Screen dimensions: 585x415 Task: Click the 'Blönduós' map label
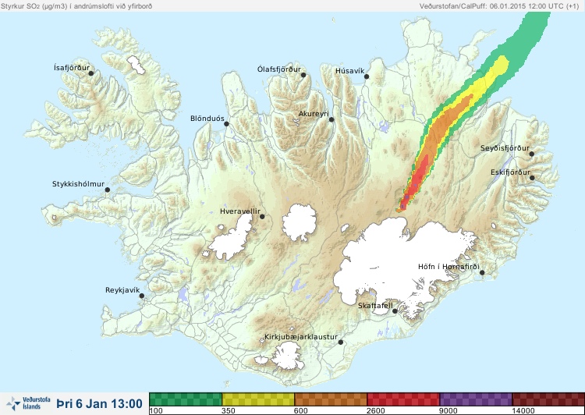pyautogui.click(x=207, y=119)
